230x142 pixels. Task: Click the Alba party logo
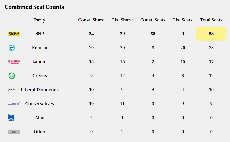[x=11, y=118]
